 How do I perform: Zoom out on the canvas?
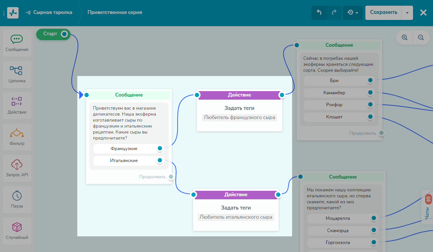[421, 38]
